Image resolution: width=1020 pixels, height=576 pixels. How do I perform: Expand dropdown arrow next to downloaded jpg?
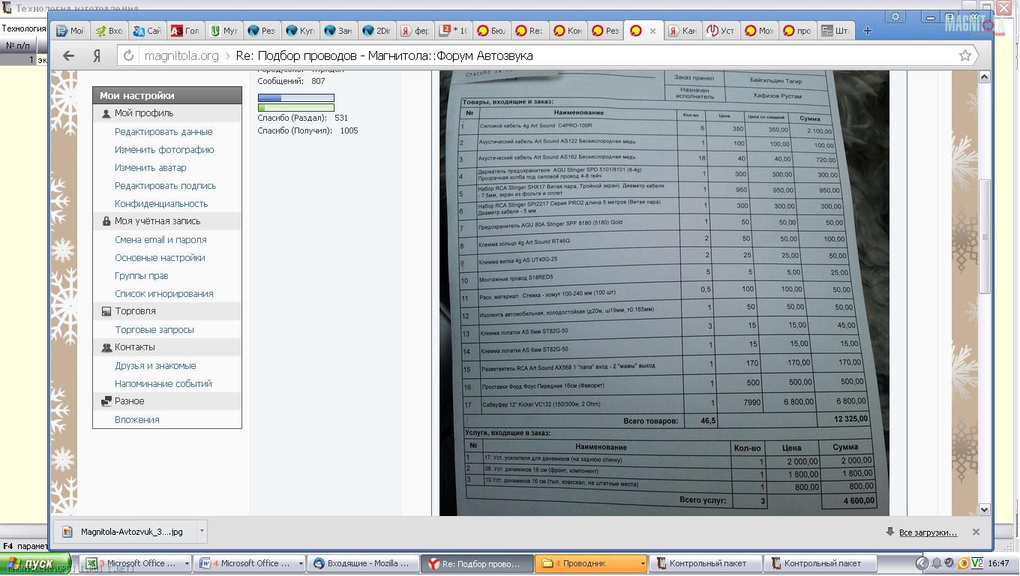click(x=201, y=532)
